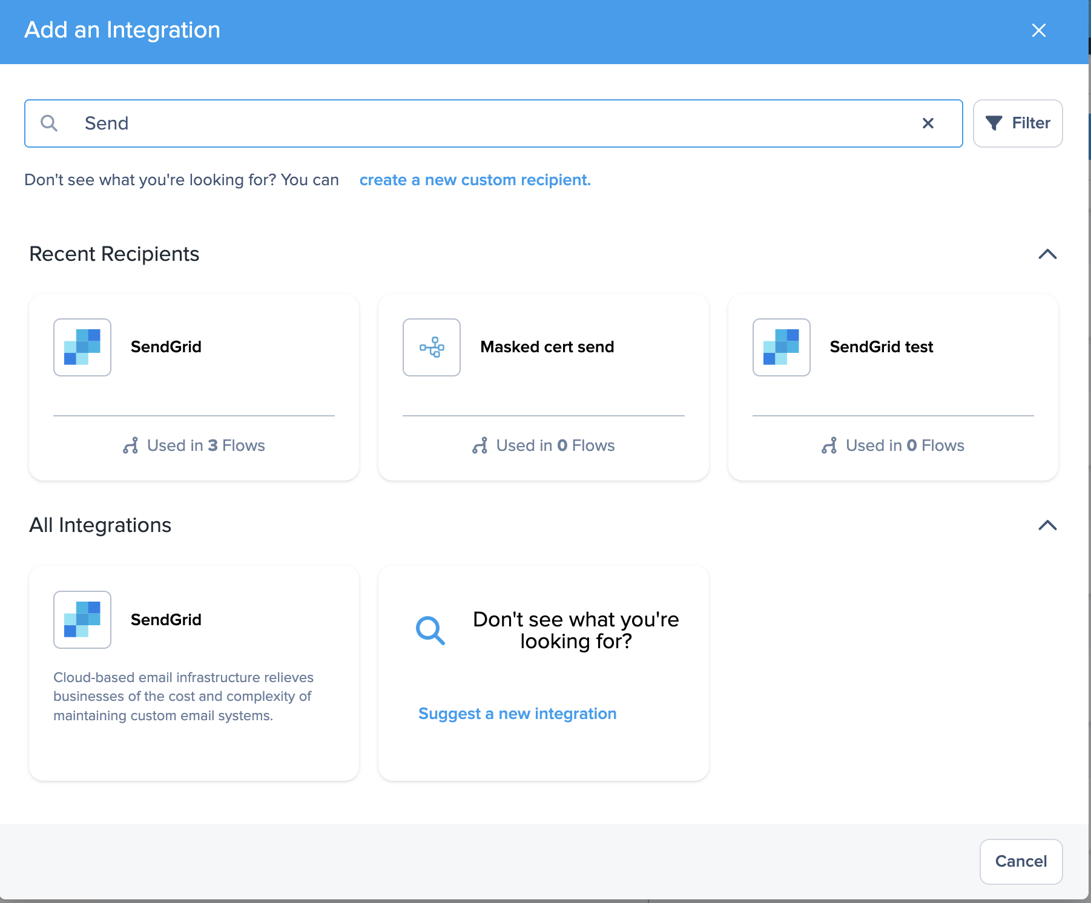The width and height of the screenshot is (1091, 903).
Task: Choose the Masked cert send recipient title
Action: click(x=547, y=347)
